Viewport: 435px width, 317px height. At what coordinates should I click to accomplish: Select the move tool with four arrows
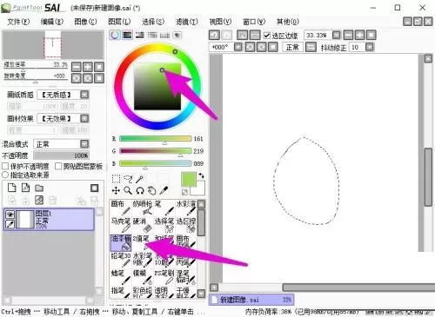coord(116,190)
